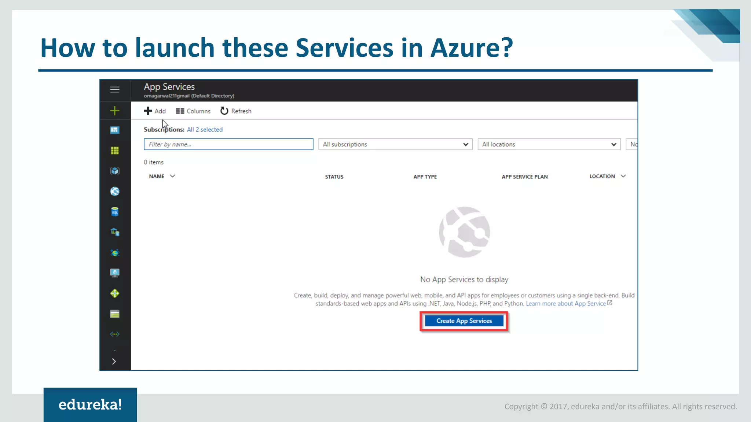Click the edureka! logo on slide

click(90, 405)
